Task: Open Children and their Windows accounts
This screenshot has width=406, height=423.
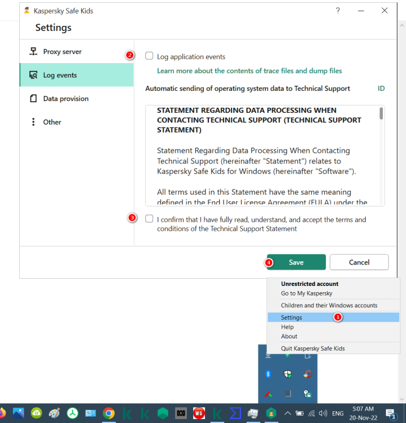Action: pos(329,305)
